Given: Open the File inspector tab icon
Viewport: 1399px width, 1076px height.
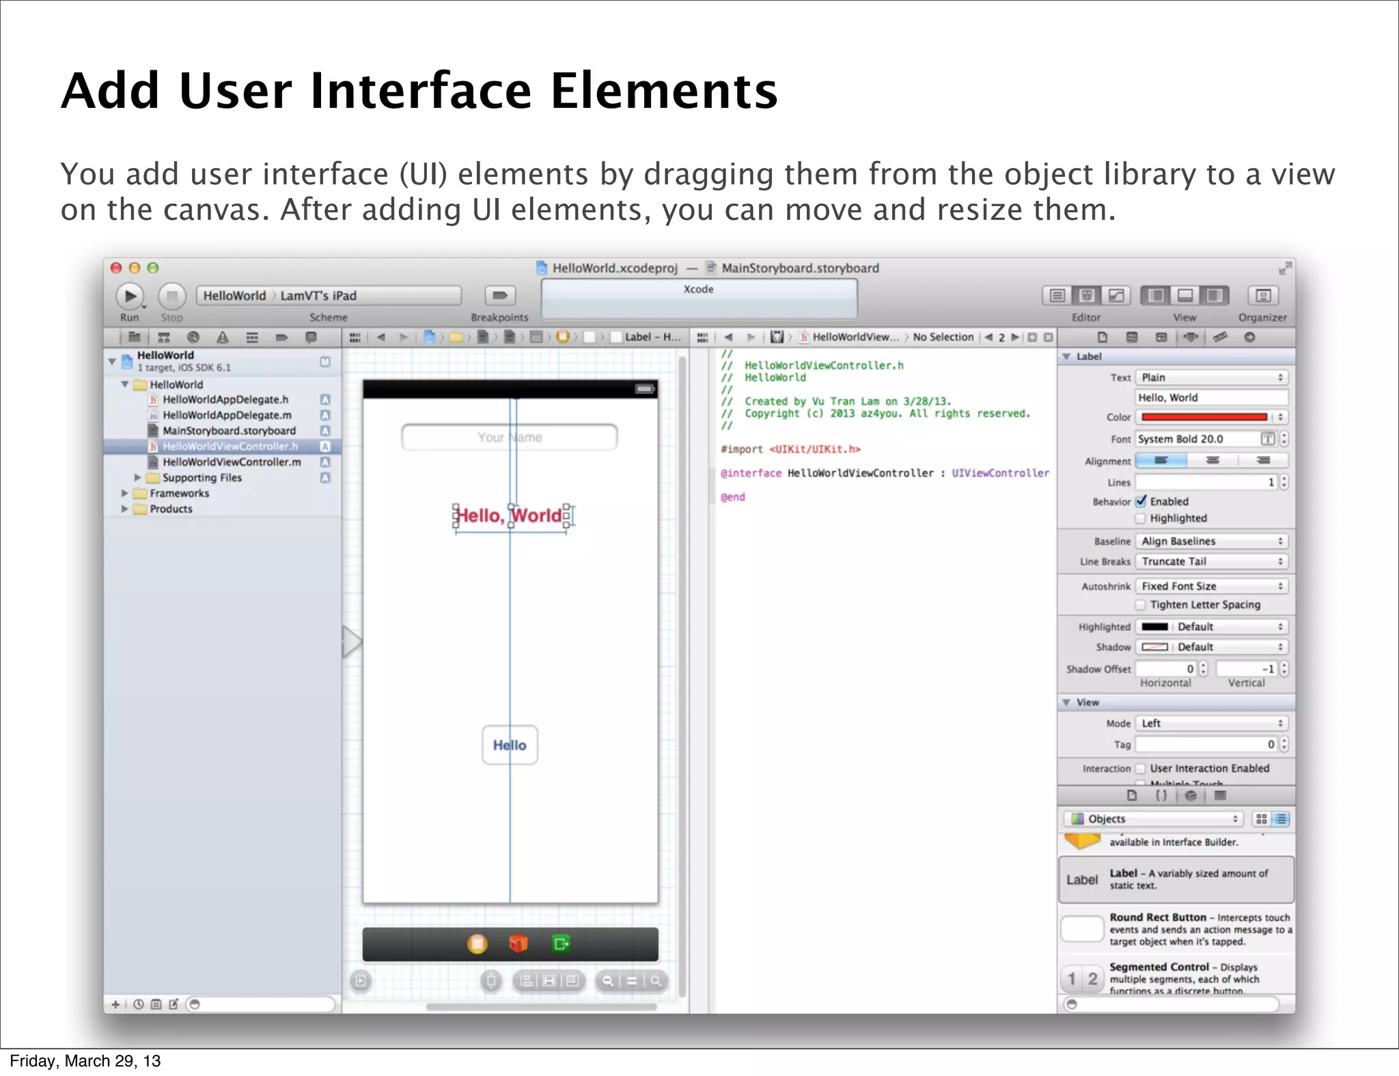Looking at the screenshot, I should (1103, 337).
